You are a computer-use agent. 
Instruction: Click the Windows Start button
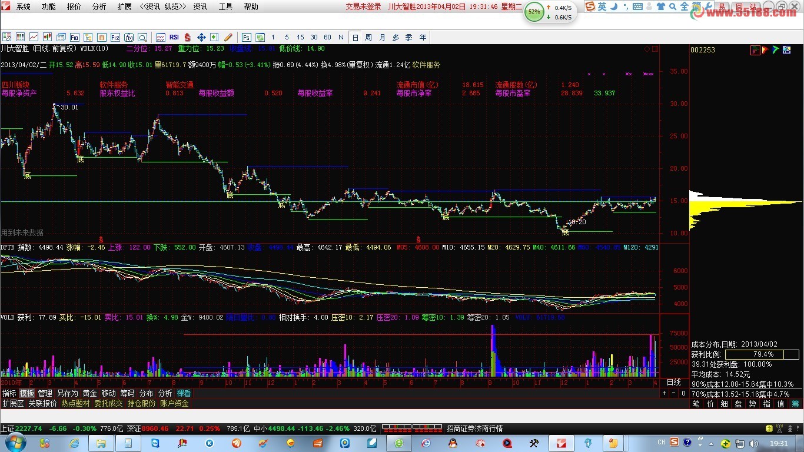[x=16, y=443]
